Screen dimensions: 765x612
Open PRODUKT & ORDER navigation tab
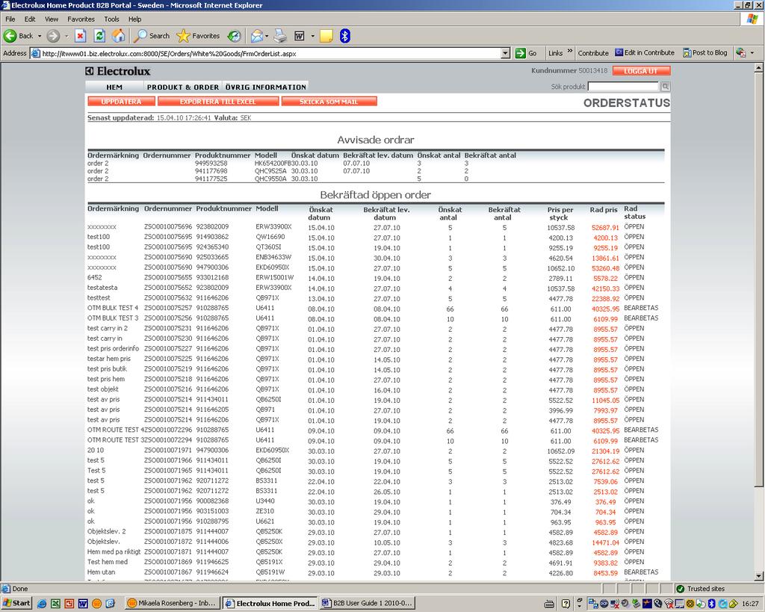click(x=183, y=87)
